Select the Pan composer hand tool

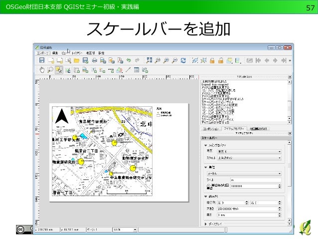[42, 70]
